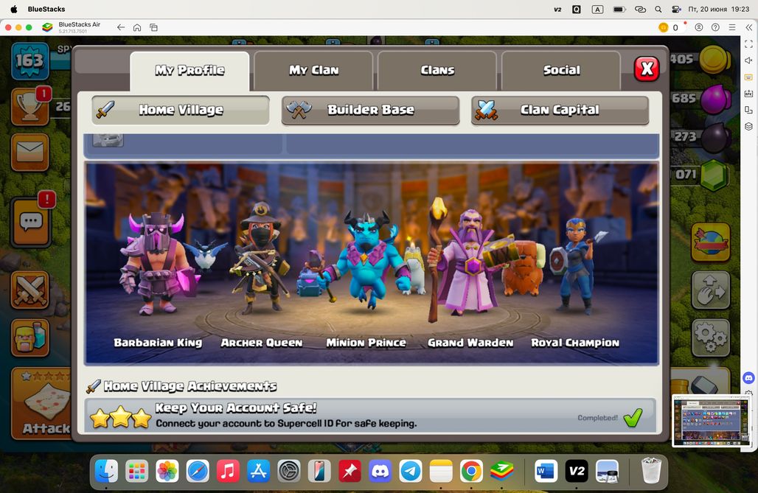Open Launchpad from the Dock

[137, 471]
